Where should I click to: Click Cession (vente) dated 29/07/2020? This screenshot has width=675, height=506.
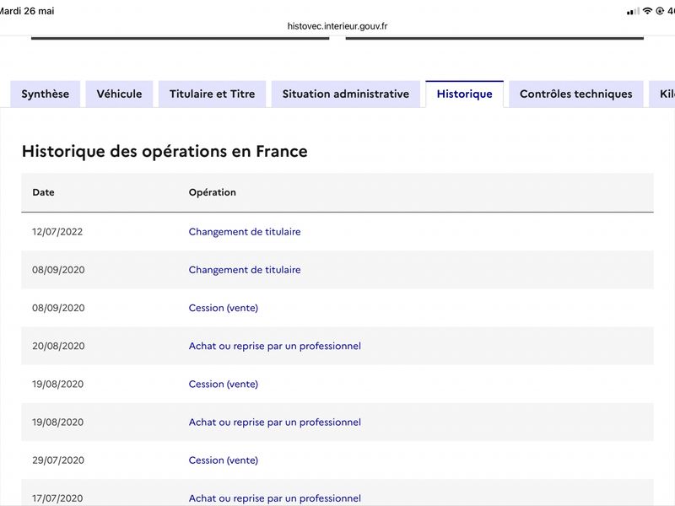click(224, 460)
